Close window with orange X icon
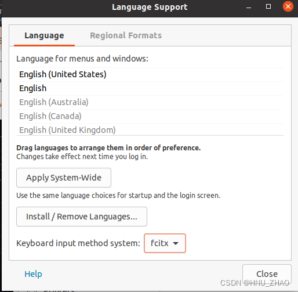 tap(288, 6)
